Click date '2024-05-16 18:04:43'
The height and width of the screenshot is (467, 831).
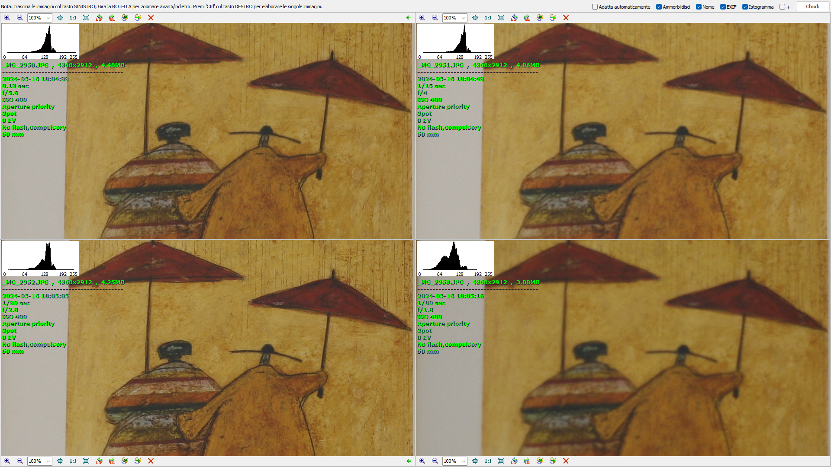tap(451, 79)
